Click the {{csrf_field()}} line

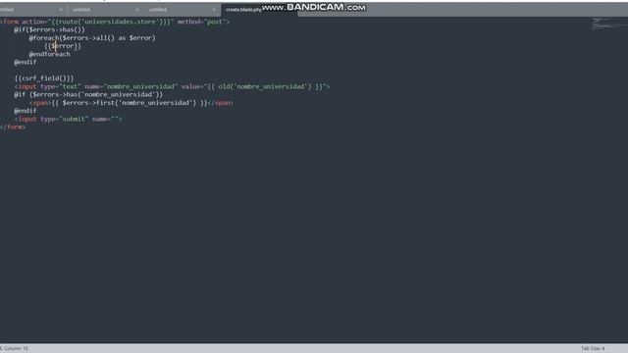click(x=44, y=78)
